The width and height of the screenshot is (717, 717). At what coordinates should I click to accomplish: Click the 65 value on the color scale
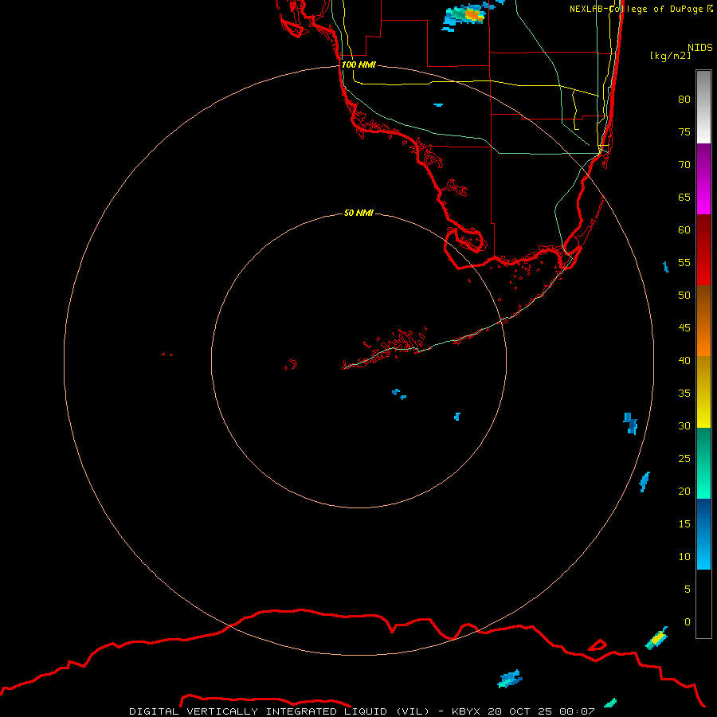point(684,197)
